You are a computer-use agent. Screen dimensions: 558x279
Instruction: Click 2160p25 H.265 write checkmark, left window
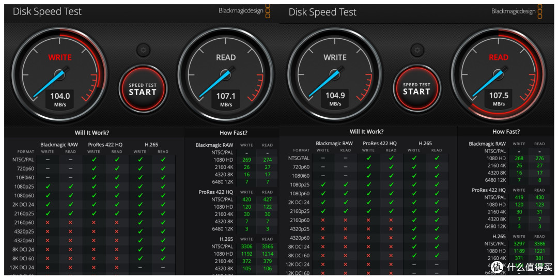[x=140, y=213]
